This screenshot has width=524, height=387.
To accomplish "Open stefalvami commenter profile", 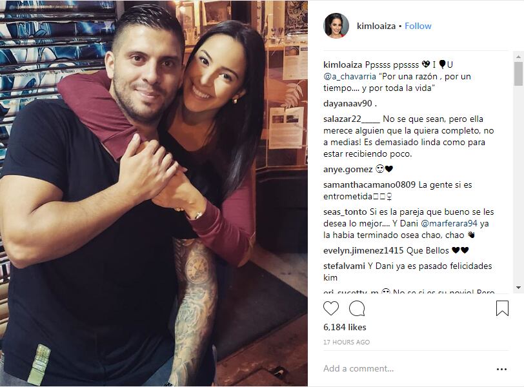I will (x=344, y=266).
